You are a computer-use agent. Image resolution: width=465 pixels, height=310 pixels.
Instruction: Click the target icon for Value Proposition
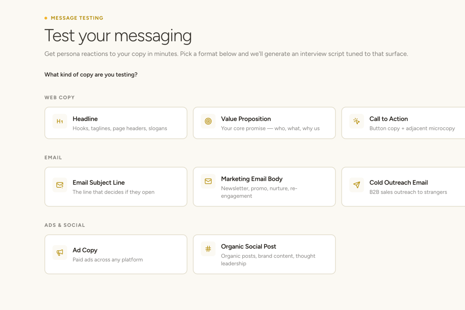[208, 121]
